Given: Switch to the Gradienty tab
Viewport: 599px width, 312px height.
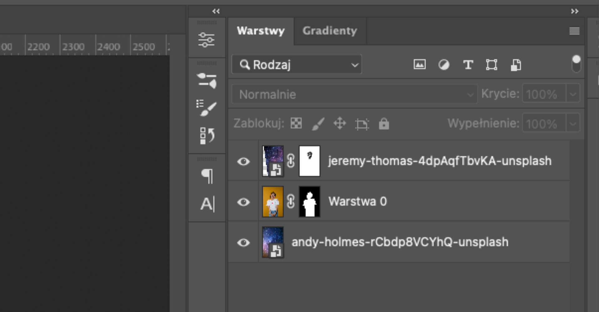Looking at the screenshot, I should coord(330,31).
